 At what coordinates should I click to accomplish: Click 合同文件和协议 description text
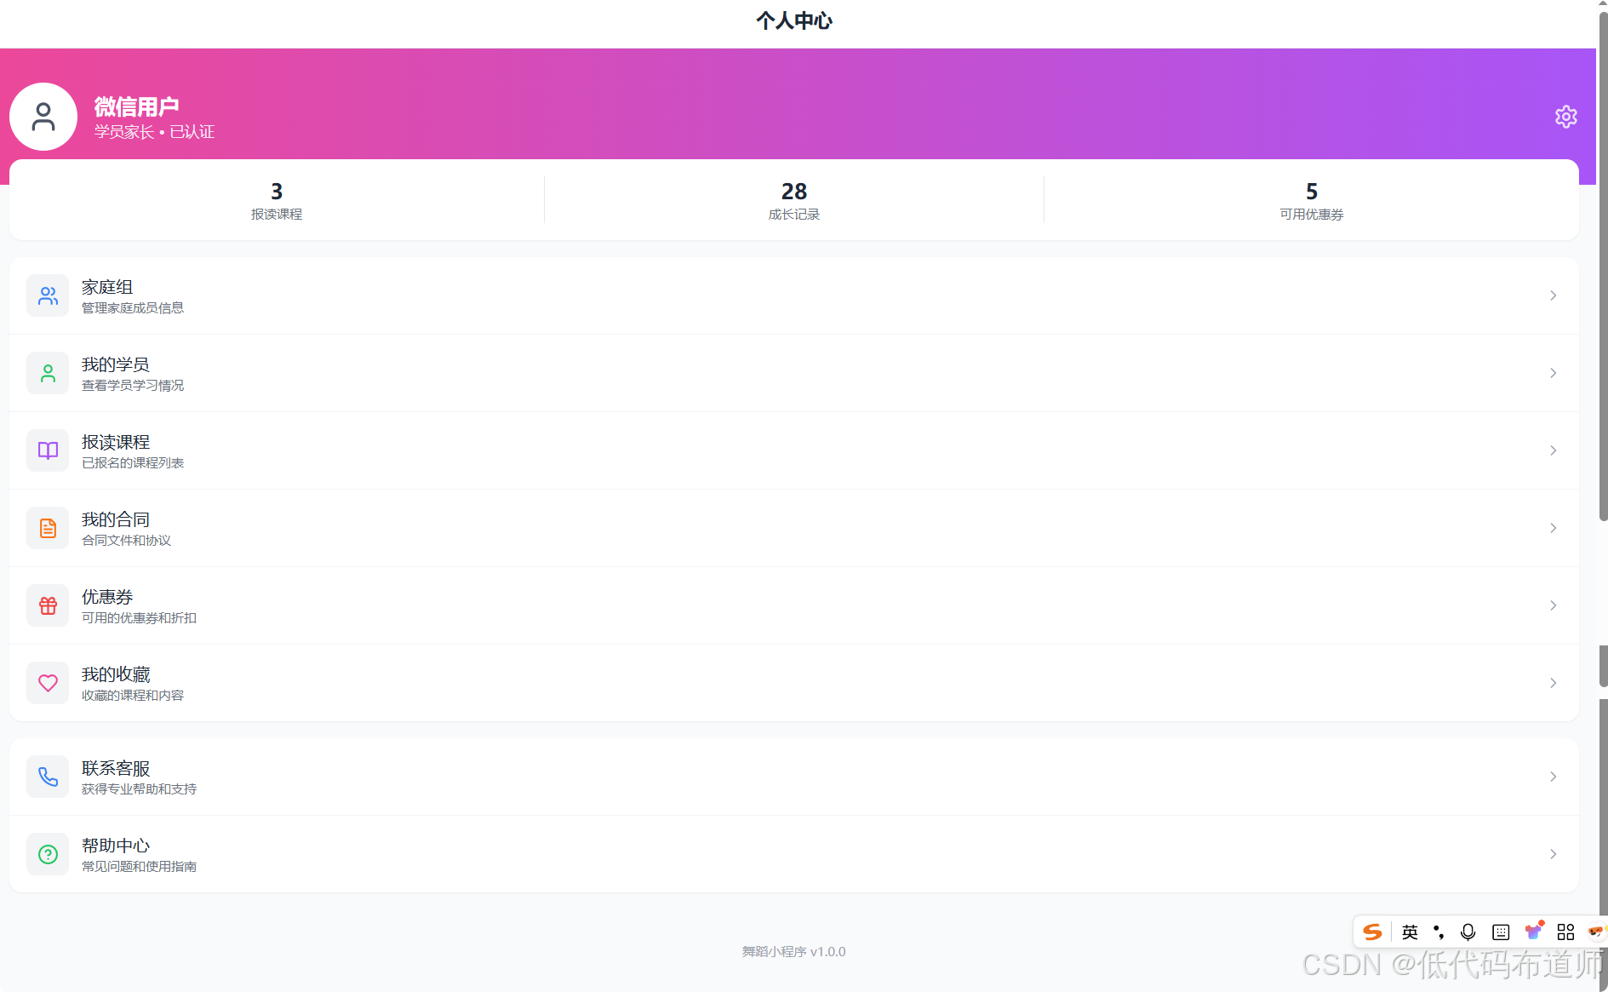(126, 541)
